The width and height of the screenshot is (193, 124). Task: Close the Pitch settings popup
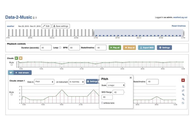(x=131, y=78)
